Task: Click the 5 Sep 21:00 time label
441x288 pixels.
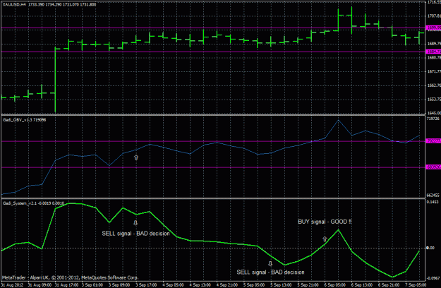Action: pos(308,285)
